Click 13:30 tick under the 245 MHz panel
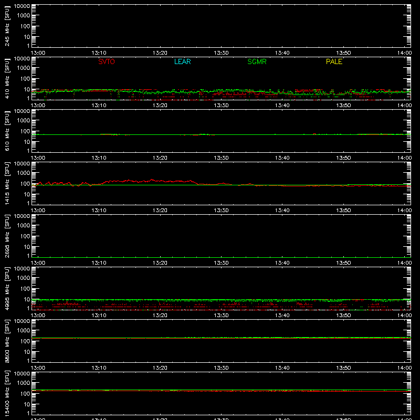 tap(221, 53)
